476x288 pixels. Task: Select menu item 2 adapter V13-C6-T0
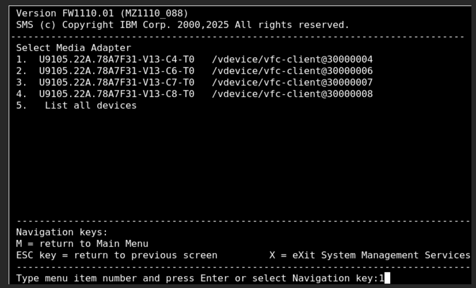click(x=194, y=71)
